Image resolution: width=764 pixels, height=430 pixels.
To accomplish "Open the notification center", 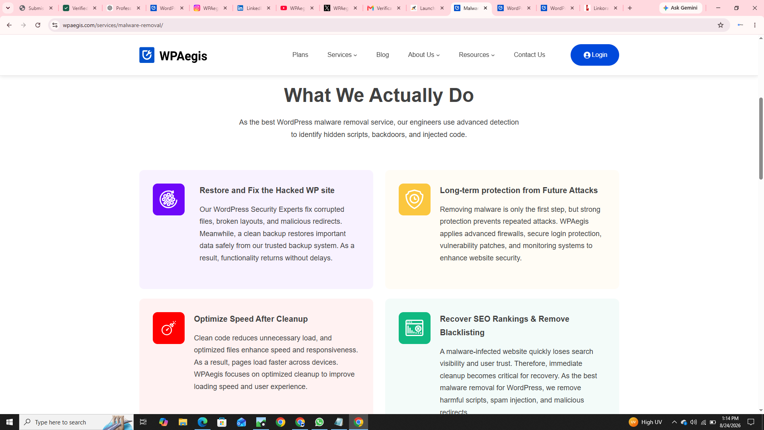I will 751,422.
